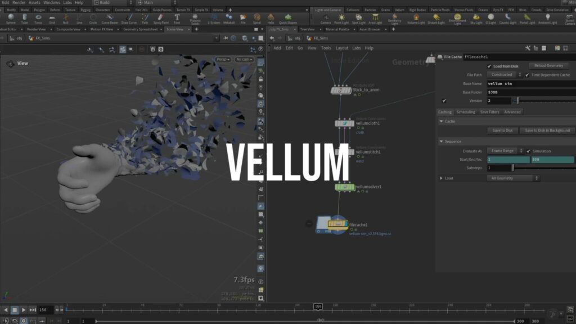Open network editor wrench tools icon

pyautogui.click(x=528, y=48)
